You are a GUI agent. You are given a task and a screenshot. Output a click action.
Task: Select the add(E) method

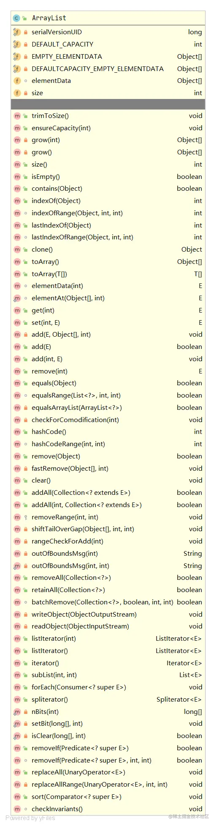tap(41, 347)
